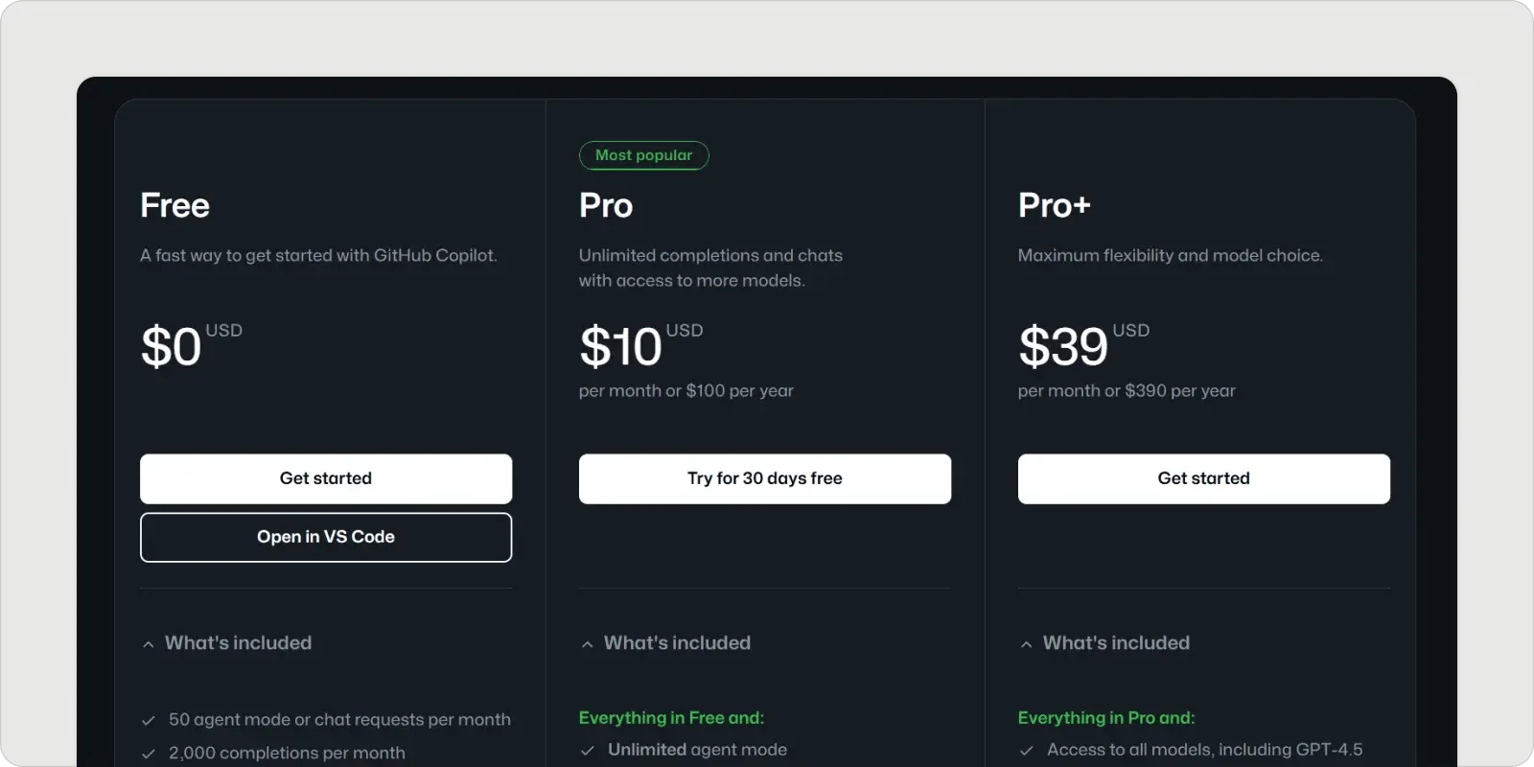Click the checkmark next to 2,000 completions per month
1534x767 pixels.
pyautogui.click(x=149, y=753)
